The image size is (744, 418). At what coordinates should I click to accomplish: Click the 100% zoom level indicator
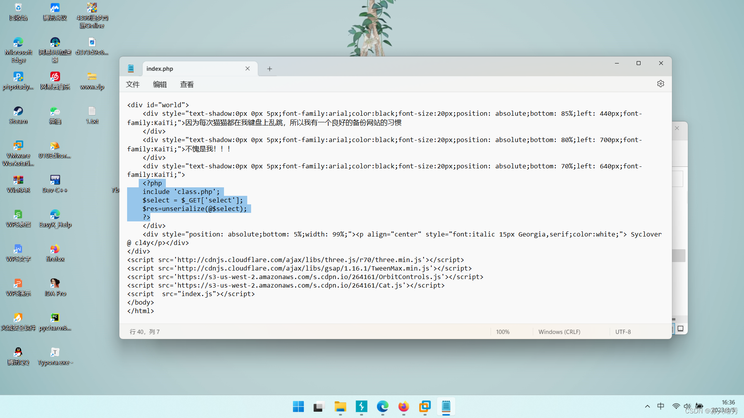pos(503,331)
